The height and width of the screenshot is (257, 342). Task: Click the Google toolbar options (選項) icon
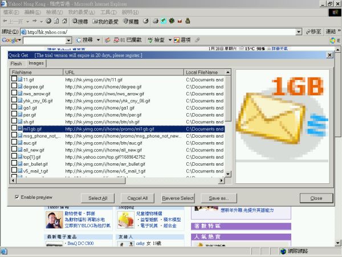177,40
